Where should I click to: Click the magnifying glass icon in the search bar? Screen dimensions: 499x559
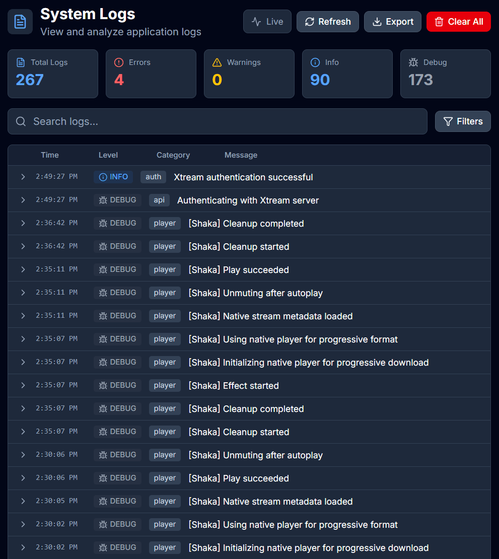pos(21,121)
